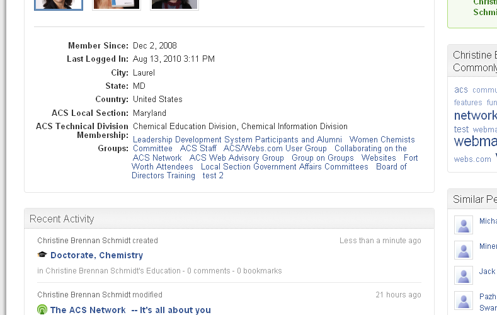Click the graduation cap icon beside Doctorate, Chemistry

pos(42,255)
